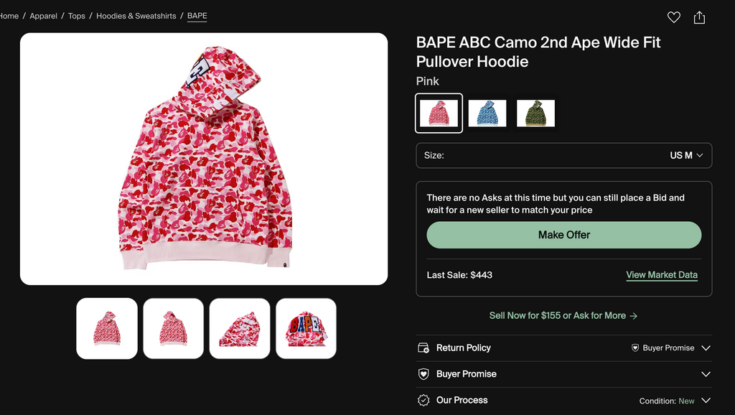735x415 pixels.
Task: Go to Apparel breadcrumb
Action: 43,16
